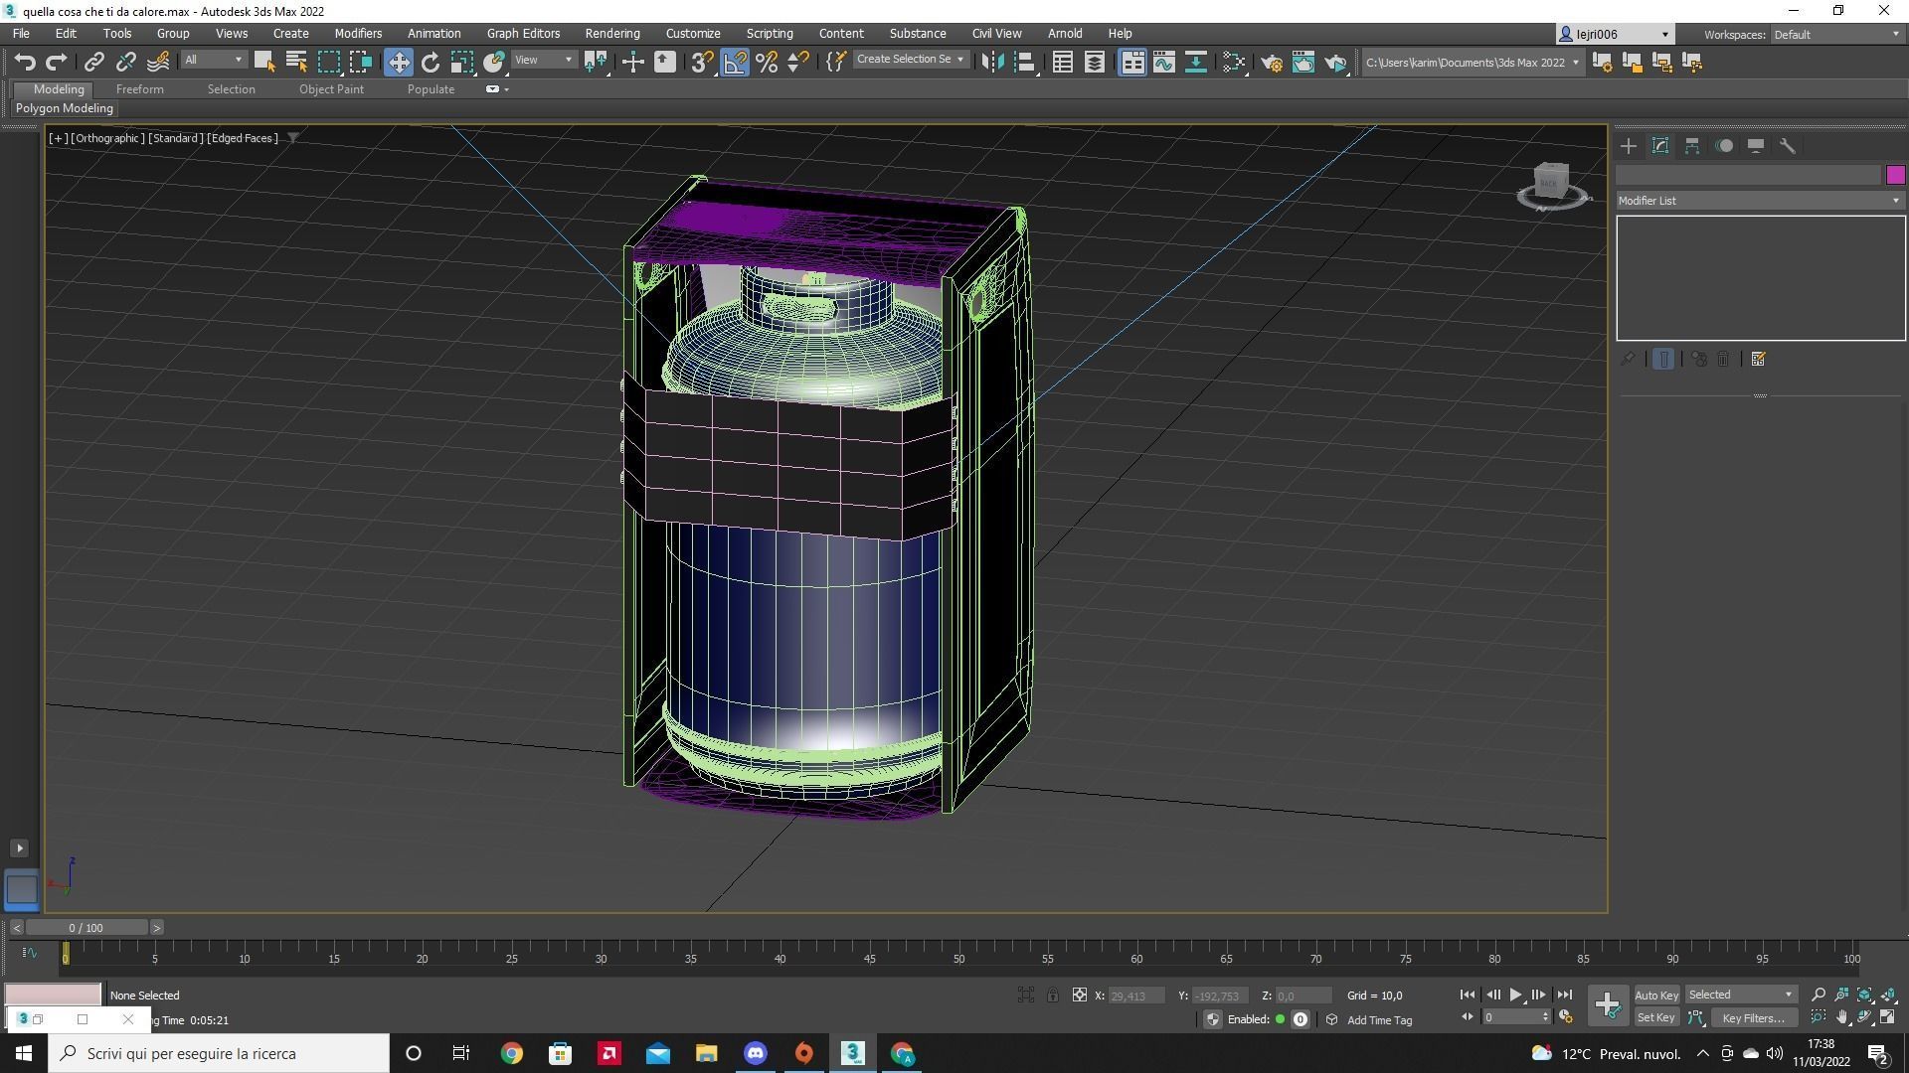Image resolution: width=1909 pixels, height=1073 pixels.
Task: Open the Modifier List dropdown
Action: point(1760,201)
